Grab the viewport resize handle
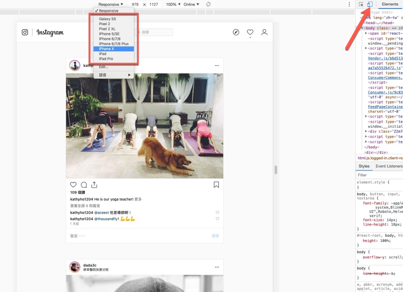The width and height of the screenshot is (403, 292). (x=276, y=170)
